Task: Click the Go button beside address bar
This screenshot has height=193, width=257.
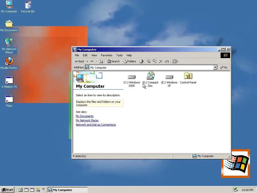Action: pyautogui.click(x=224, y=67)
